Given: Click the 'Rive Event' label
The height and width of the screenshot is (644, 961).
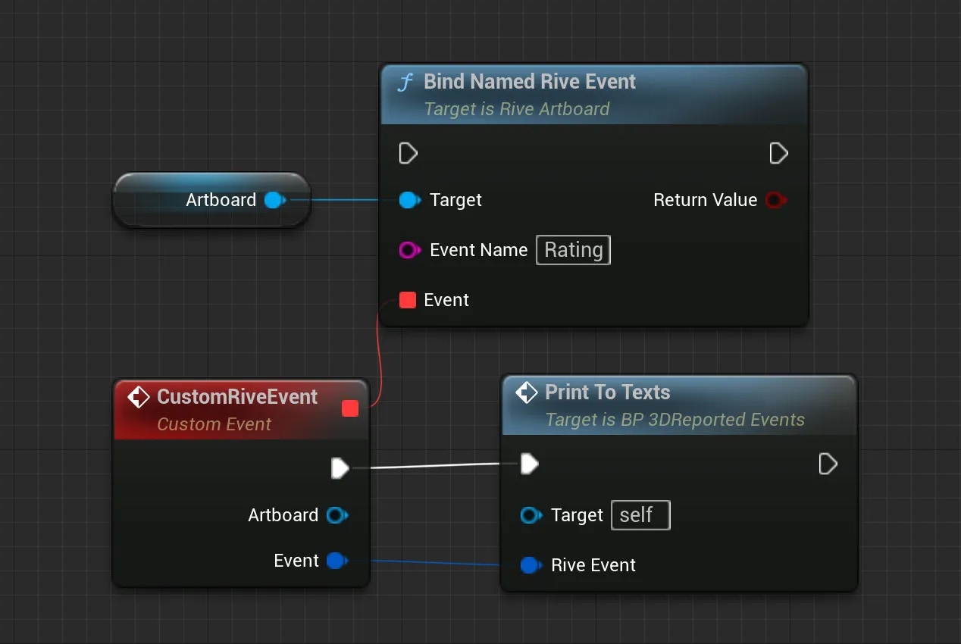Looking at the screenshot, I should pyautogui.click(x=593, y=565).
